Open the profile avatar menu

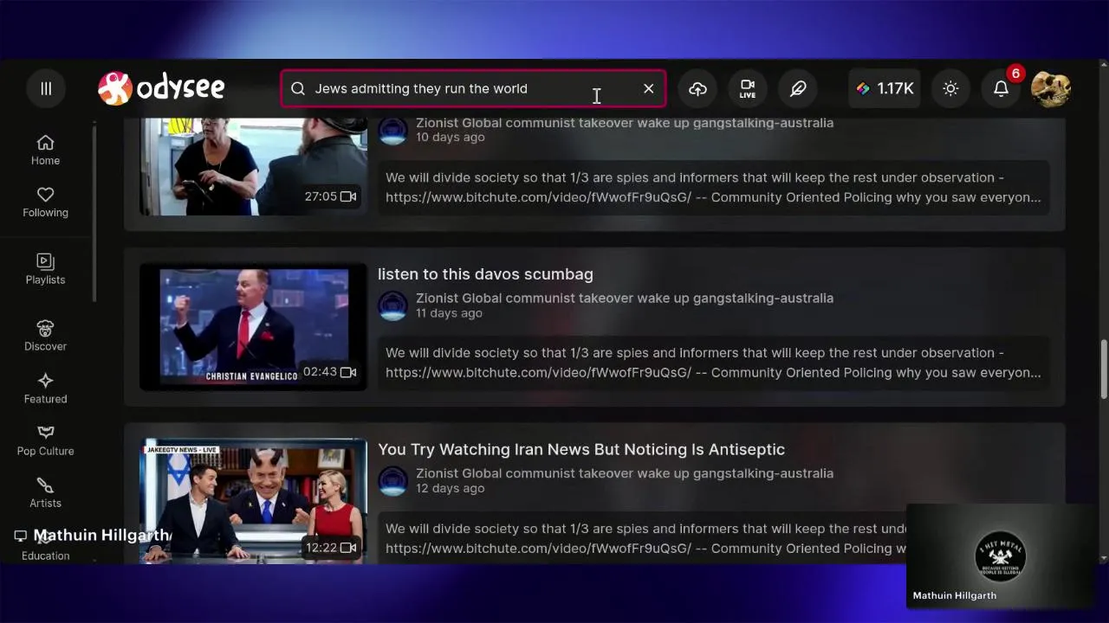coord(1051,88)
